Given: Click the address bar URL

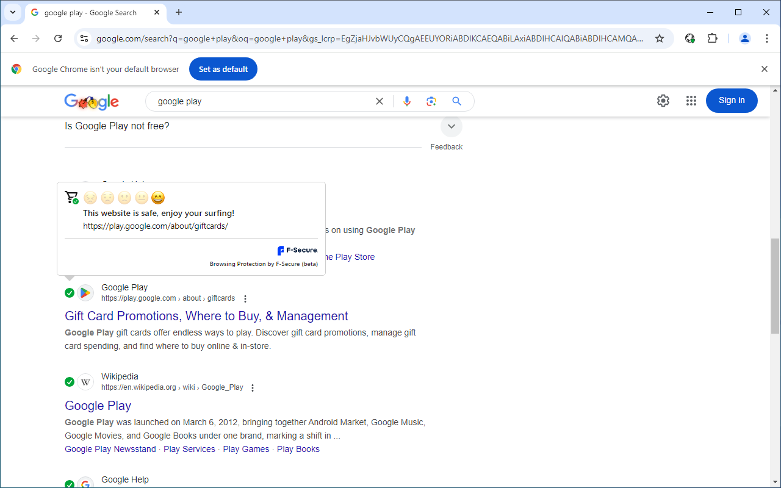Looking at the screenshot, I should [370, 38].
